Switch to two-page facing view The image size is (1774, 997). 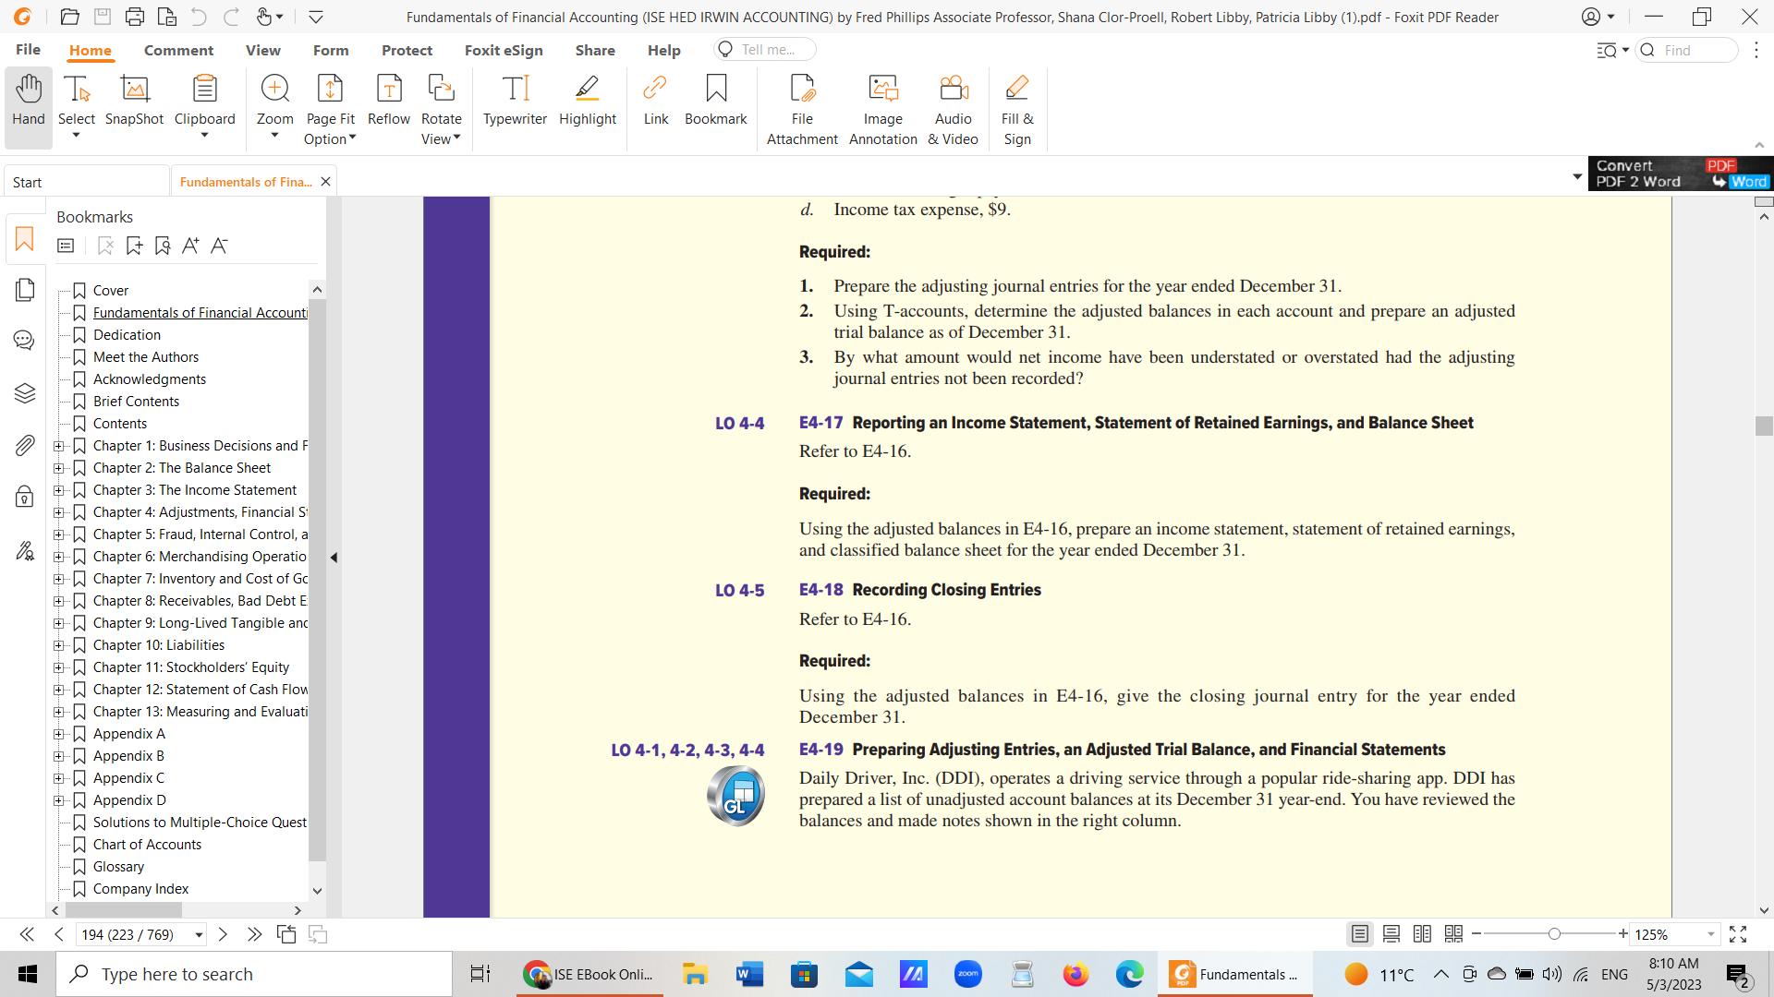[1423, 934]
